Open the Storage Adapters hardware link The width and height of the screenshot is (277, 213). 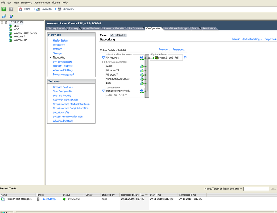pyautogui.click(x=63, y=62)
